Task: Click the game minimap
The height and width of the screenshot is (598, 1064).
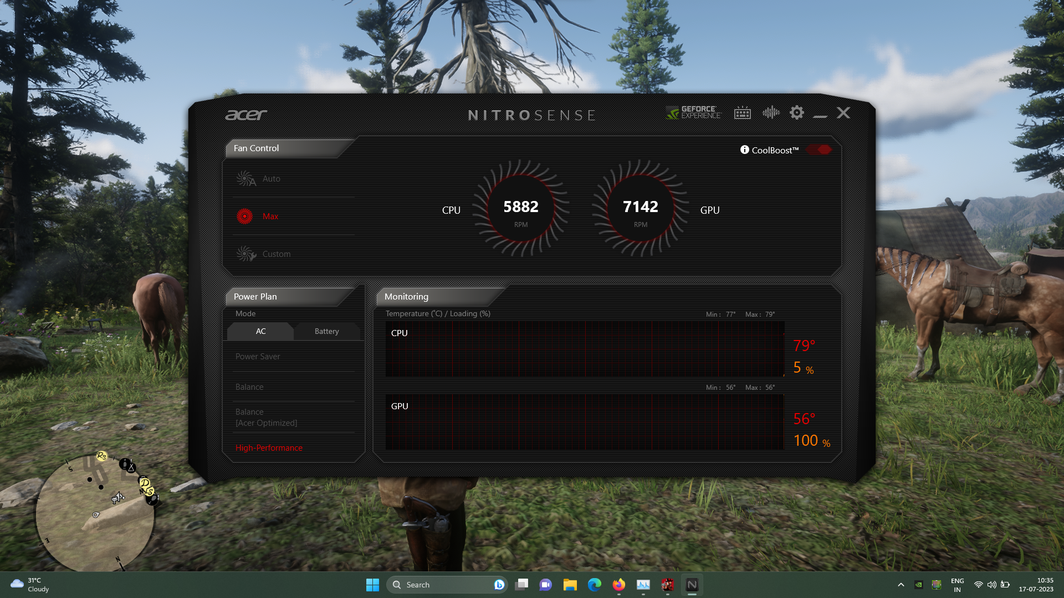Action: click(x=95, y=513)
